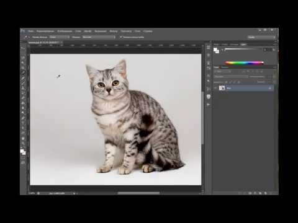Toggle lock all in Layers panel

pyautogui.click(x=238, y=82)
